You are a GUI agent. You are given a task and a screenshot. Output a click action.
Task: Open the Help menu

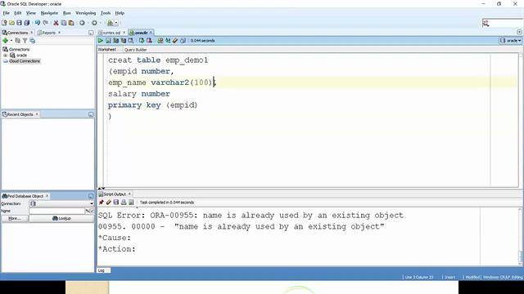pos(120,13)
